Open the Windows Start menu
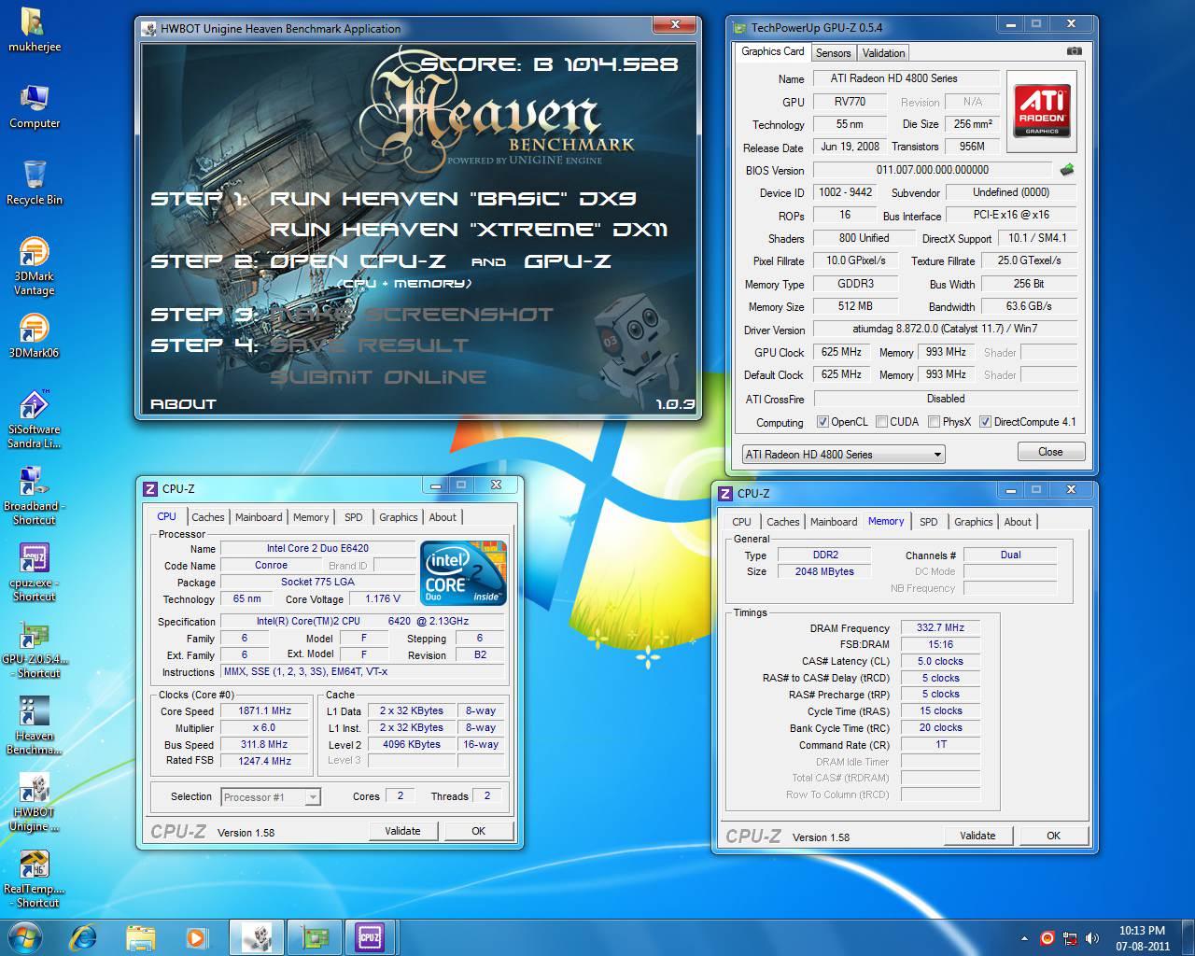 click(25, 936)
